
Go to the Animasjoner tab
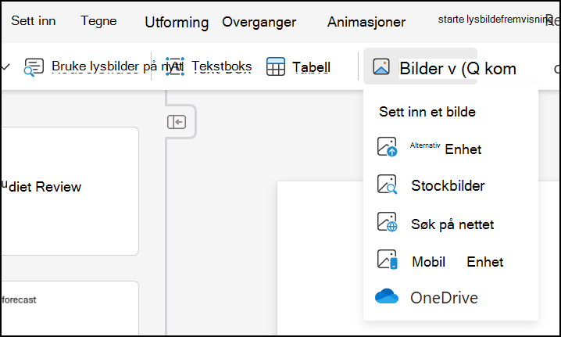point(366,22)
